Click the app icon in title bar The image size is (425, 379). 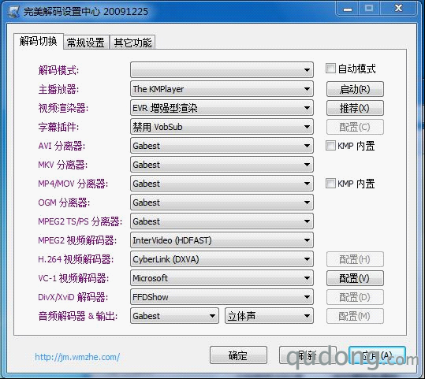click(x=13, y=11)
